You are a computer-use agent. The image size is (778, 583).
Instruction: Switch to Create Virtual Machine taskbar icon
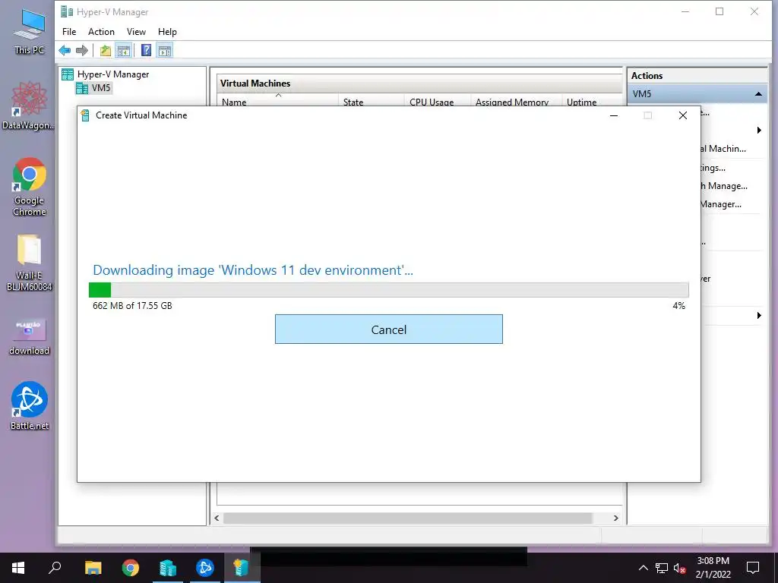(242, 568)
